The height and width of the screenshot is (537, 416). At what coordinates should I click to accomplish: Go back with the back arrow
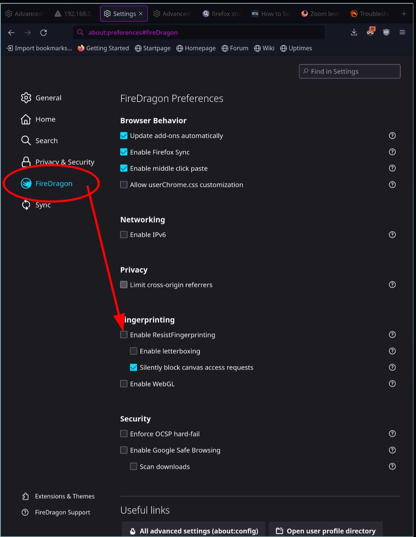(12, 33)
